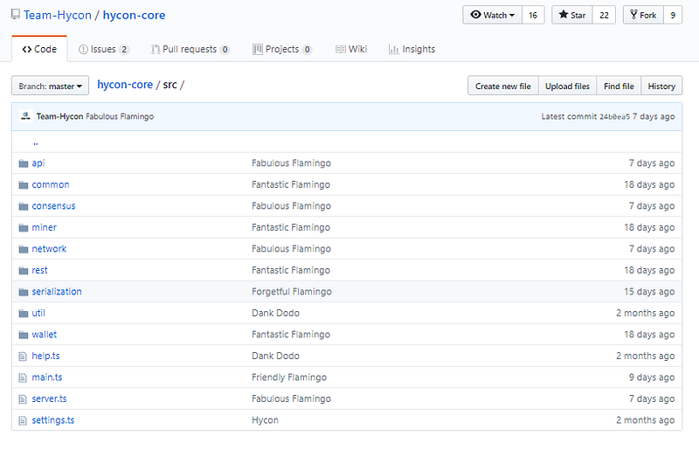699x450 pixels.
Task: Open the Branch: master selector
Action: 50,86
